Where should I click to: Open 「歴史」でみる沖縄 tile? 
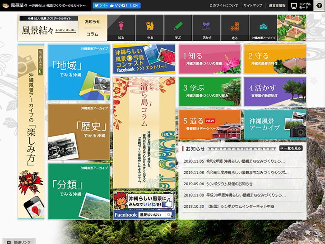point(79,132)
